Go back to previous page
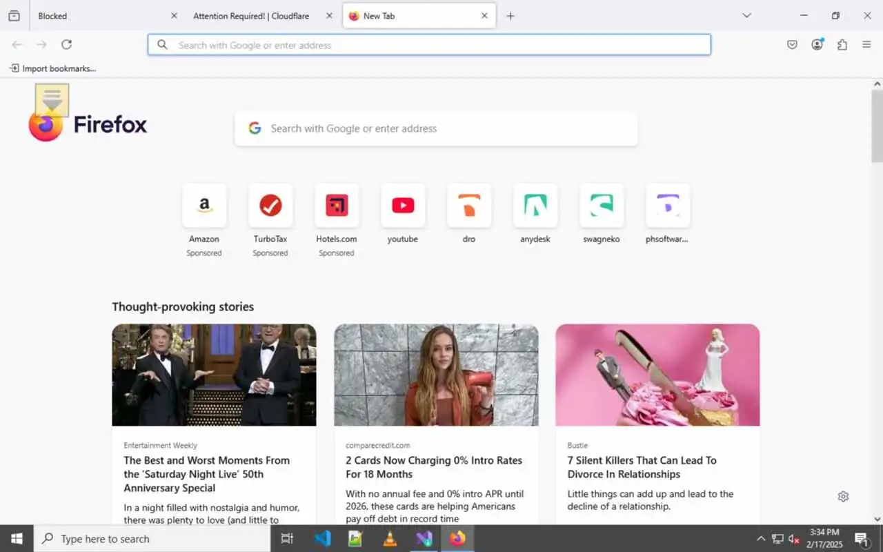Screen dimensions: 883x552 [17, 45]
